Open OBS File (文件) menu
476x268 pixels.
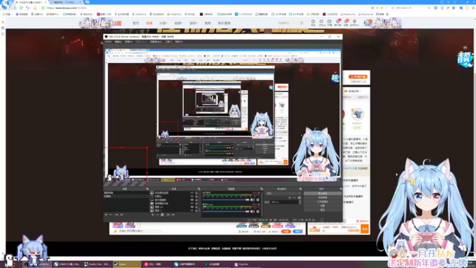coord(108,42)
